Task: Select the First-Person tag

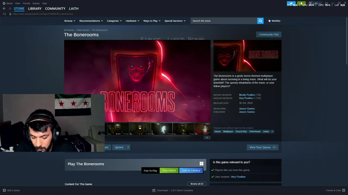Action: [255, 132]
